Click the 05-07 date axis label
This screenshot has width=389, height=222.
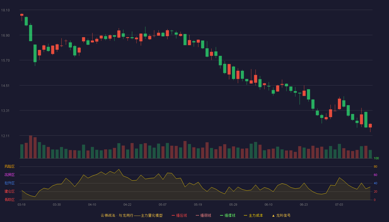(163, 205)
